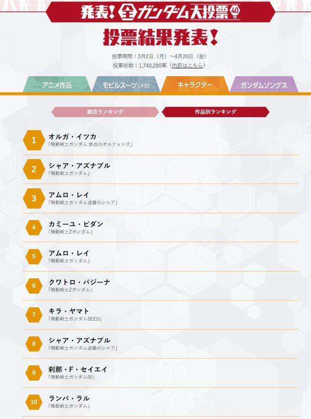Switch to the モビルスーツ [メカ] tab

tap(126, 85)
